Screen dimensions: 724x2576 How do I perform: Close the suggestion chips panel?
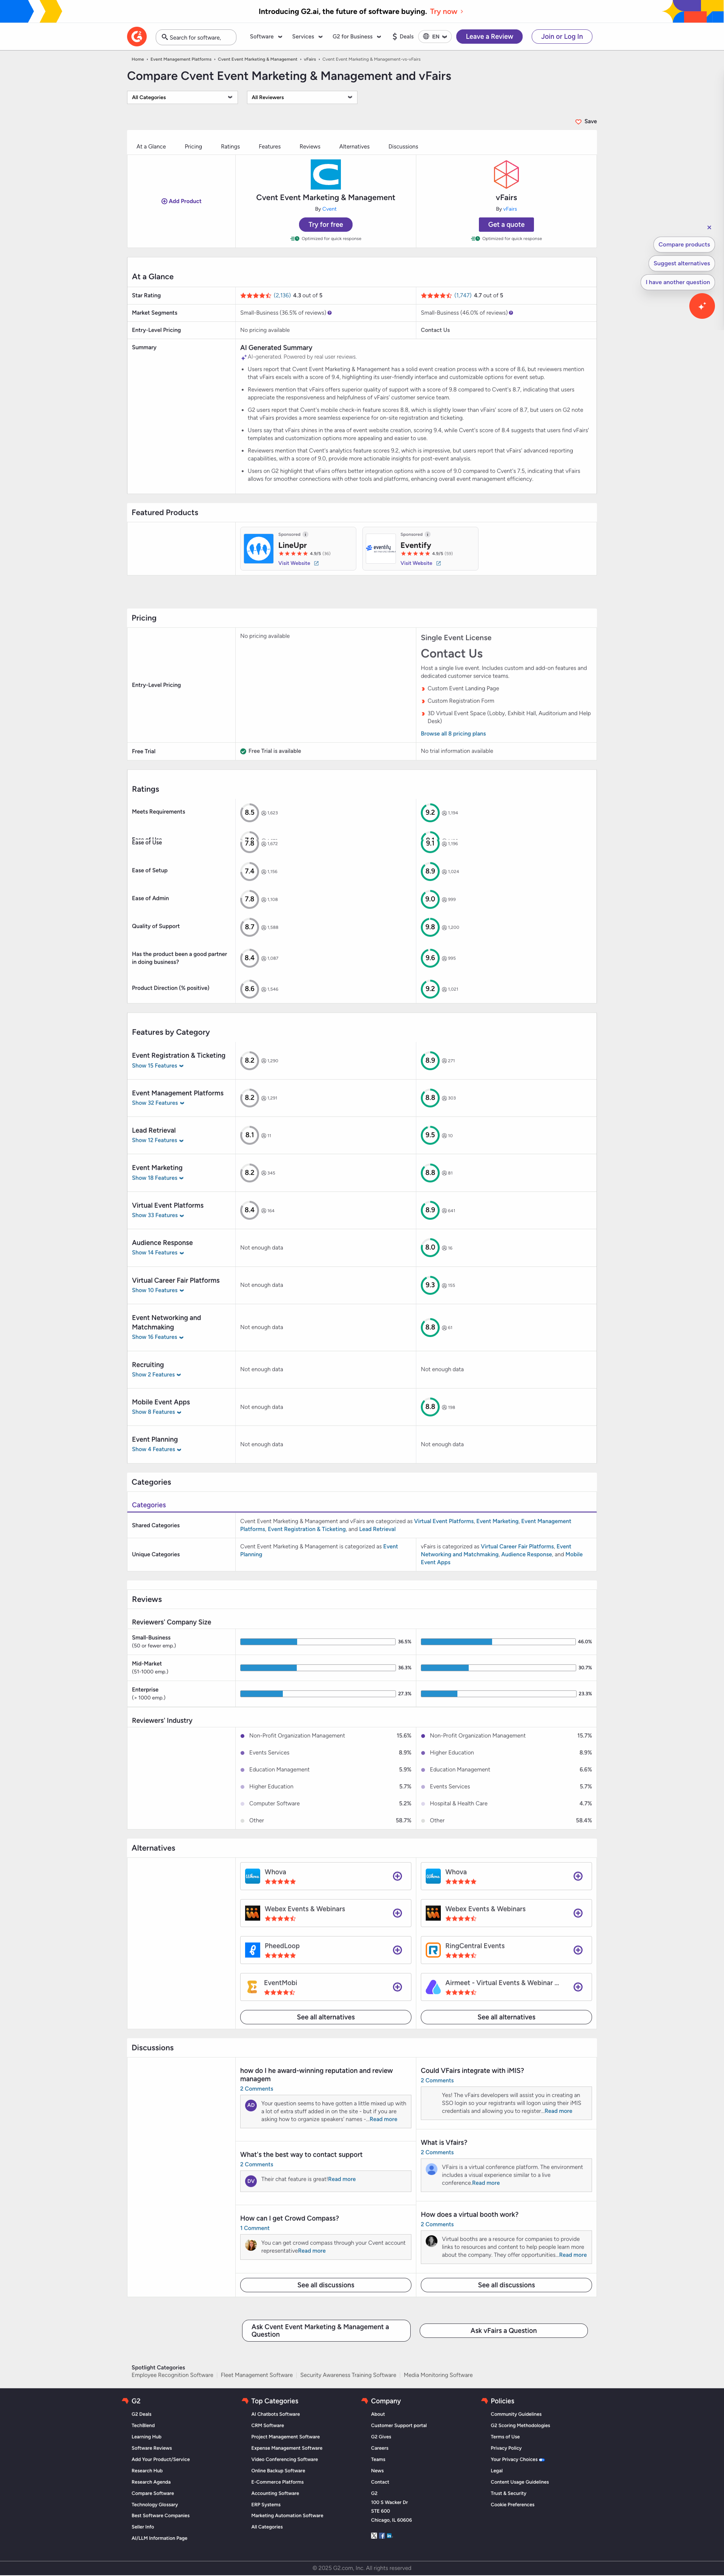point(709,227)
